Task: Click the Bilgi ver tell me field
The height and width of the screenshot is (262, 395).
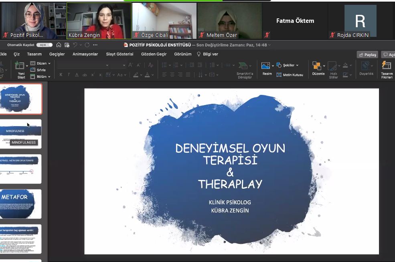Action: click(208, 54)
